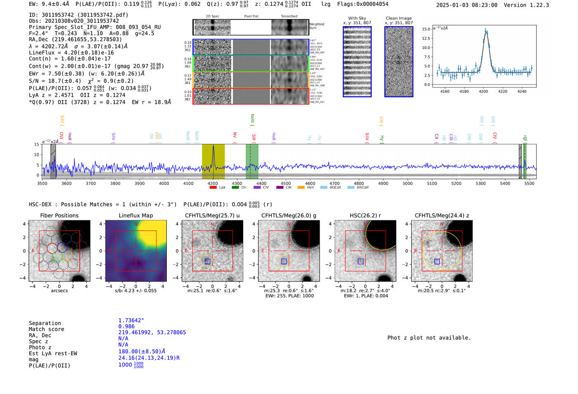Click the blue square marker in z image
Viewport: 578px width, 394px height.
437,261
